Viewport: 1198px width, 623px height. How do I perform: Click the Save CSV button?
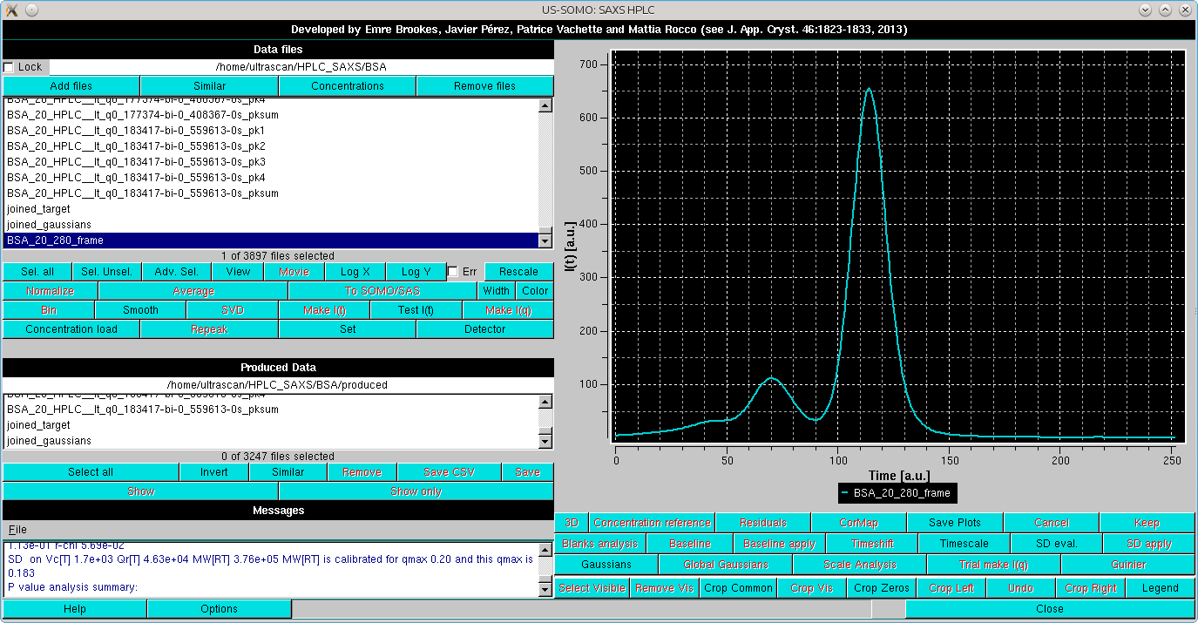[449, 472]
